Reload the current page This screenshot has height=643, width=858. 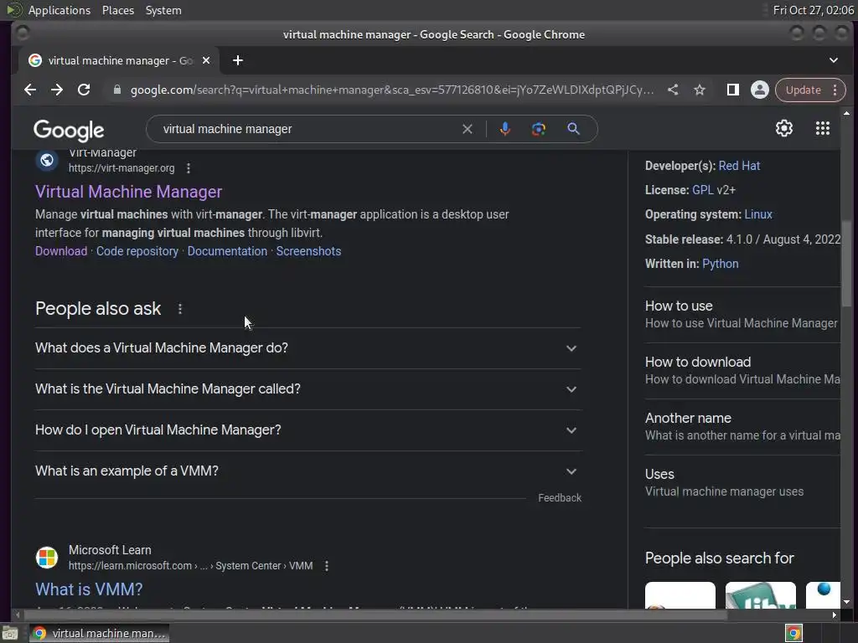click(x=84, y=90)
